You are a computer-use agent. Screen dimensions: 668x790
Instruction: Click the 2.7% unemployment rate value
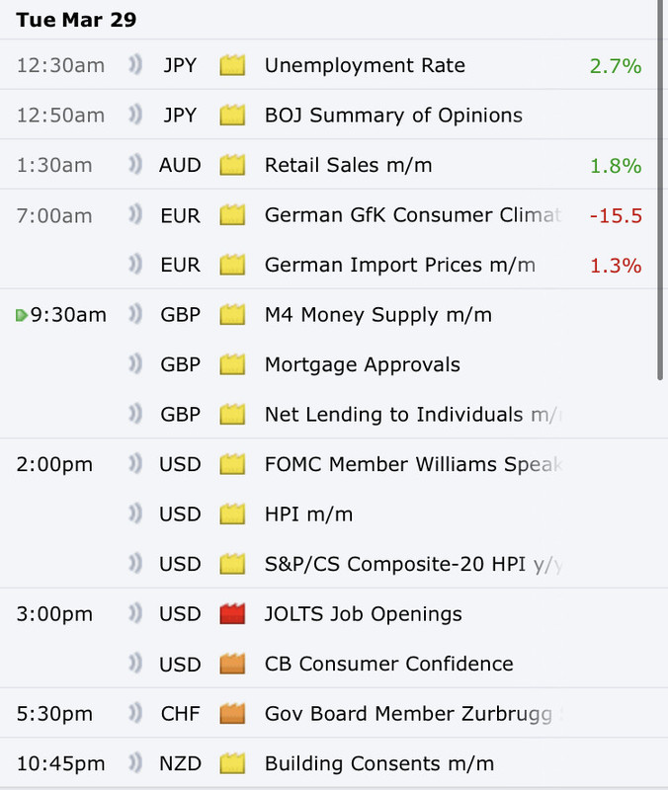pyautogui.click(x=615, y=66)
